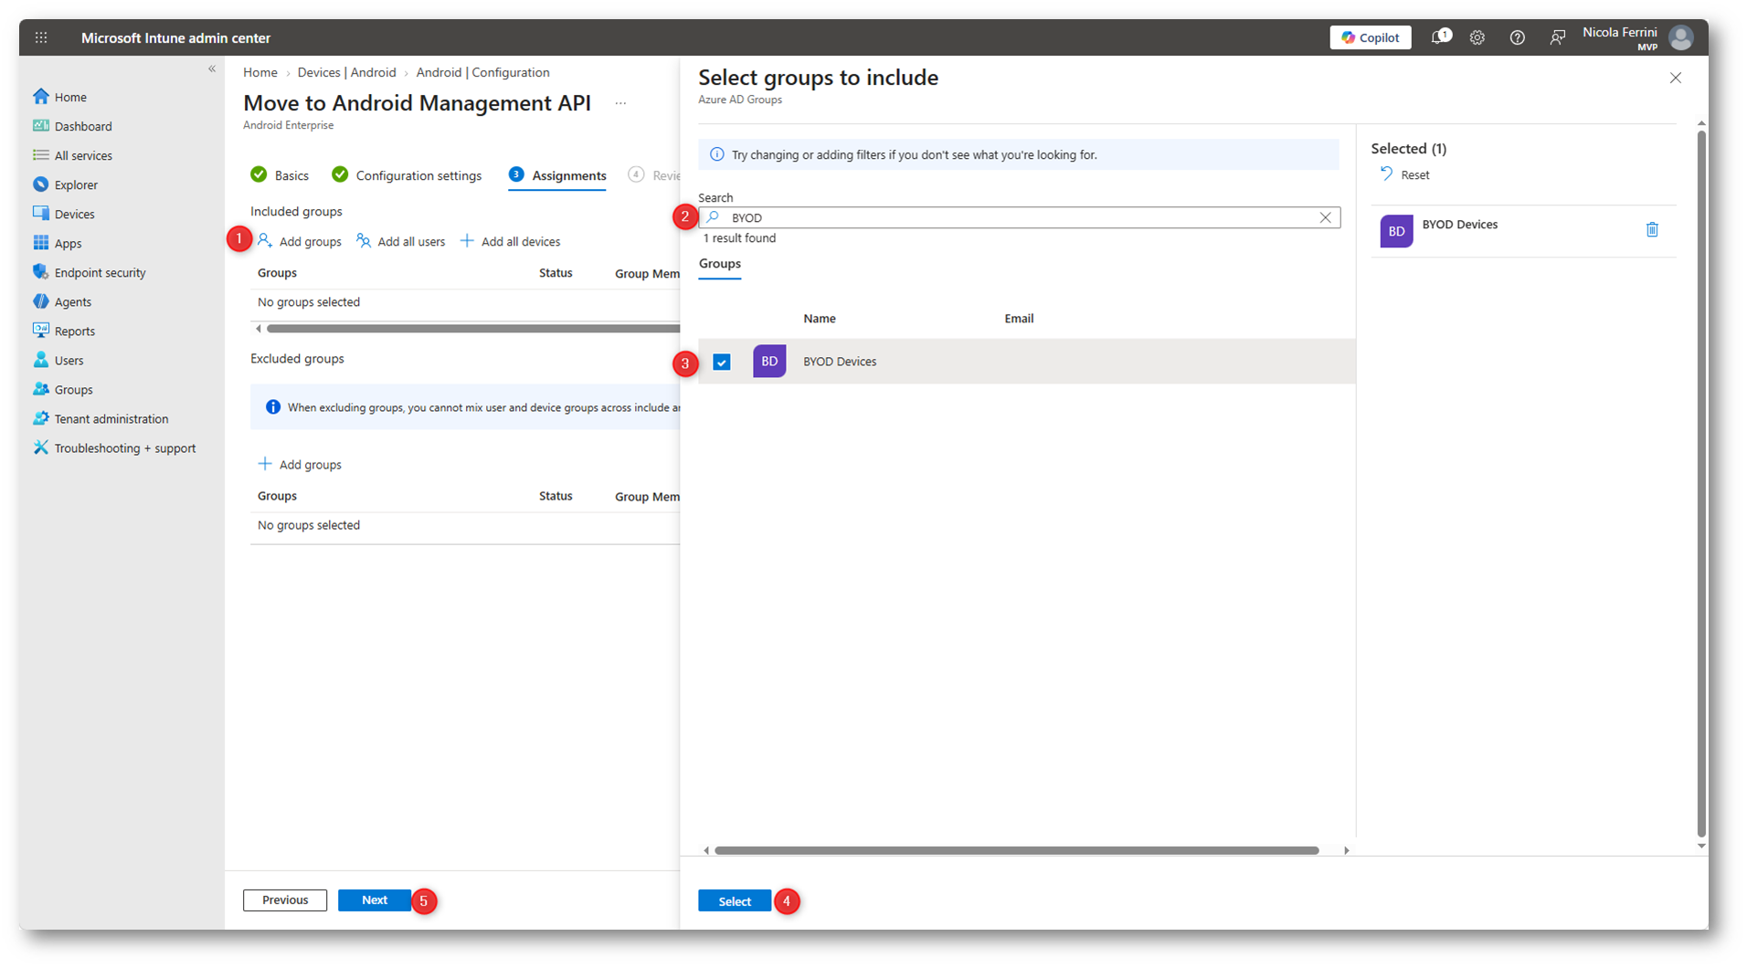
Task: Click Add groups under Excluded groups
Action: point(300,464)
